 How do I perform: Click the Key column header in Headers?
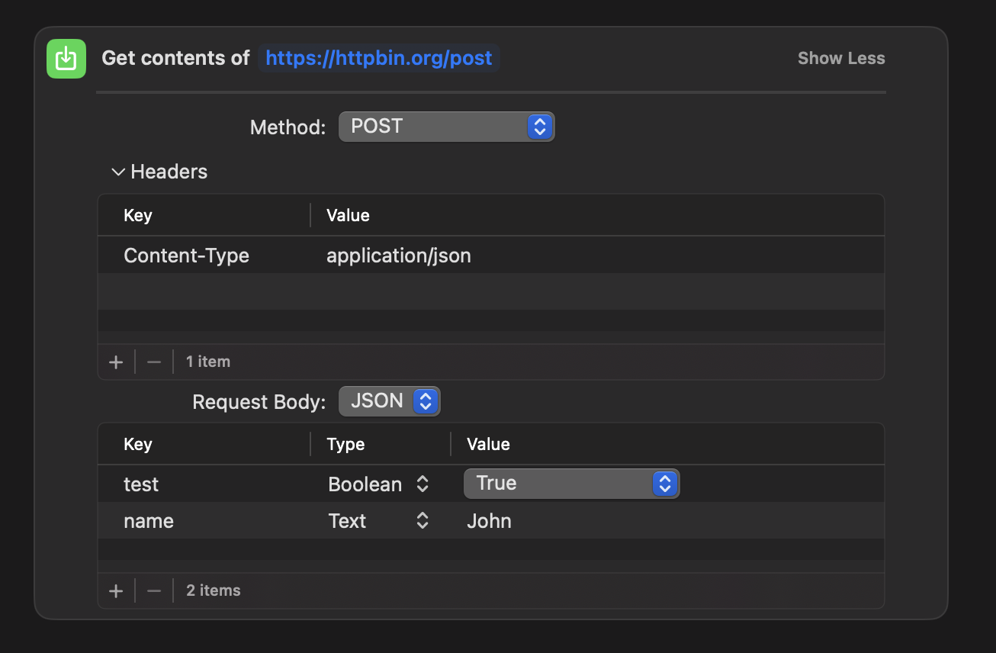[x=138, y=216]
